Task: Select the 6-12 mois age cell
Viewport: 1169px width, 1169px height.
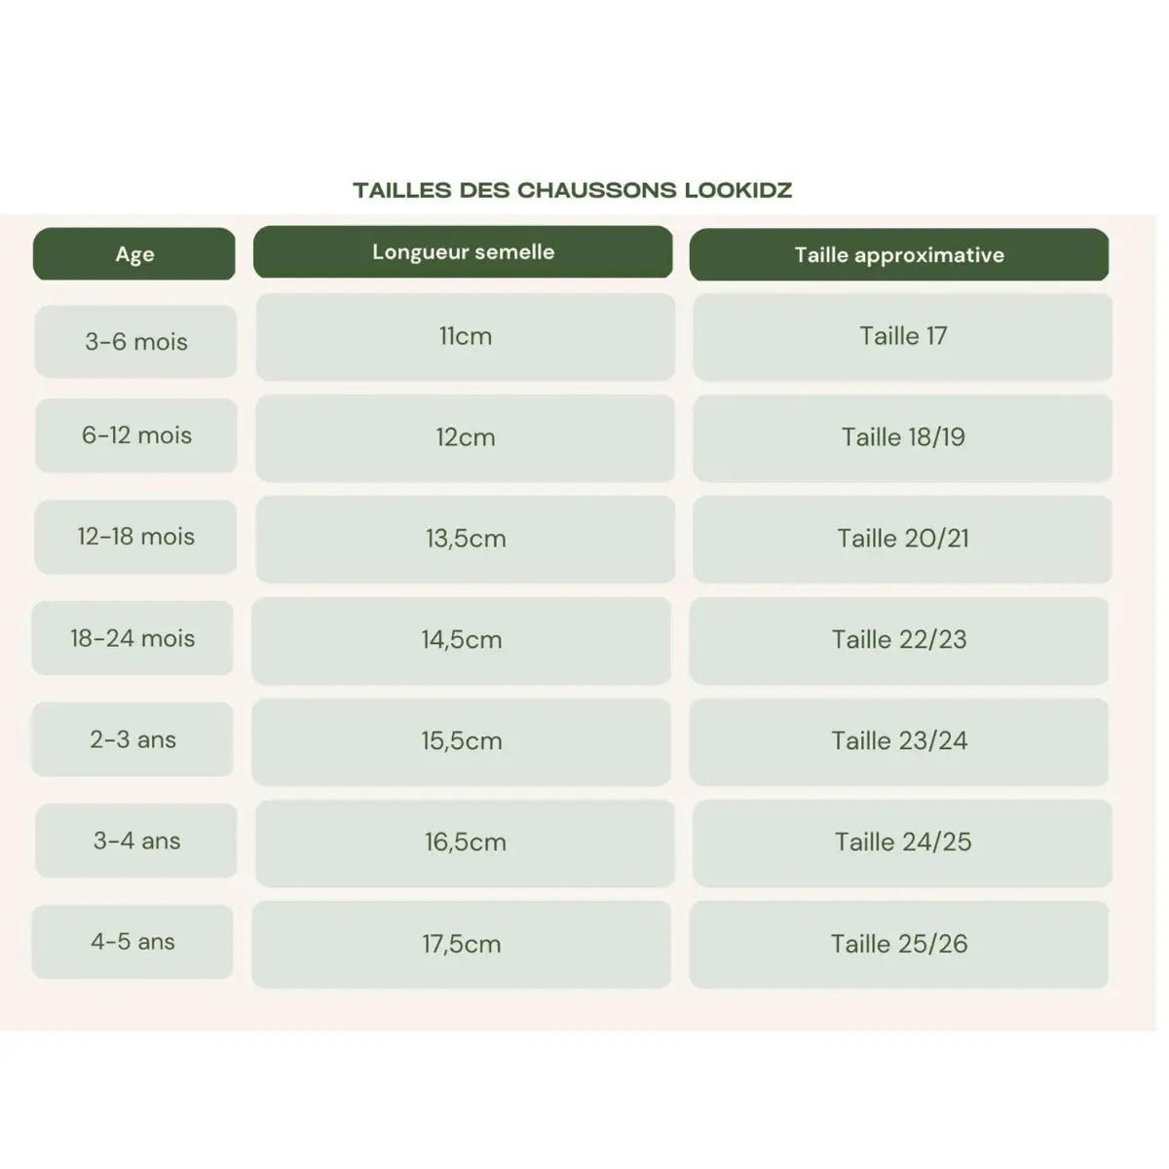Action: tap(136, 435)
